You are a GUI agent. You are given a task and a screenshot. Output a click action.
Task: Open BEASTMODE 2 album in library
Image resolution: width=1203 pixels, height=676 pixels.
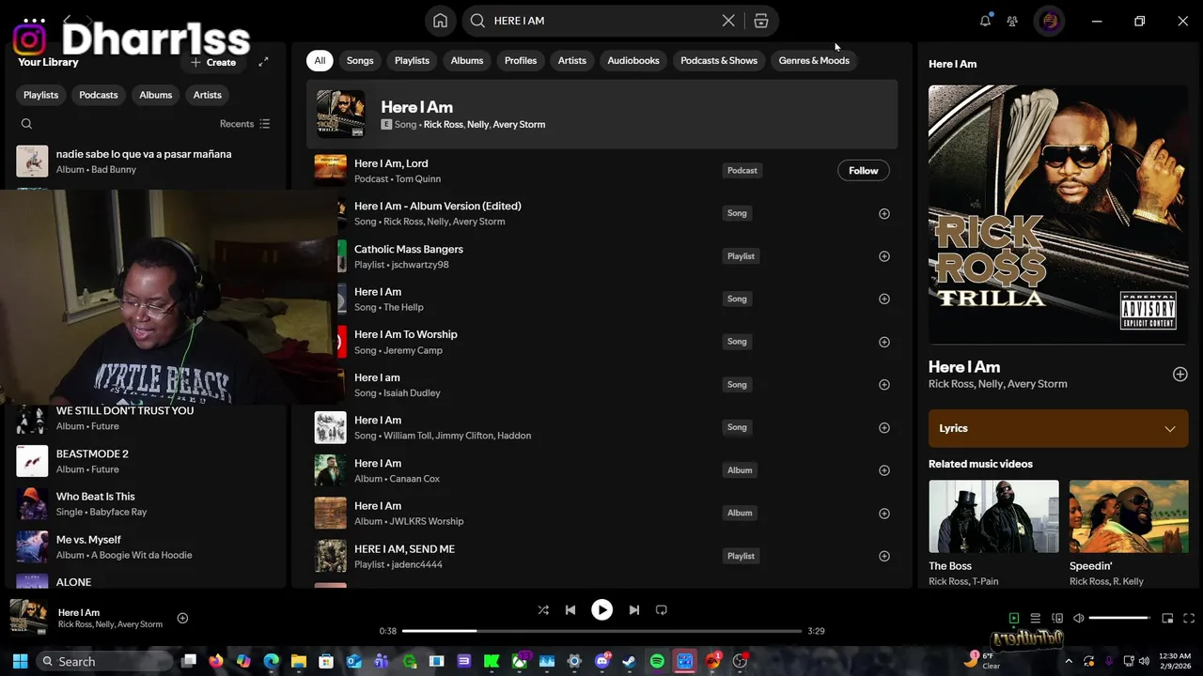tap(146, 461)
